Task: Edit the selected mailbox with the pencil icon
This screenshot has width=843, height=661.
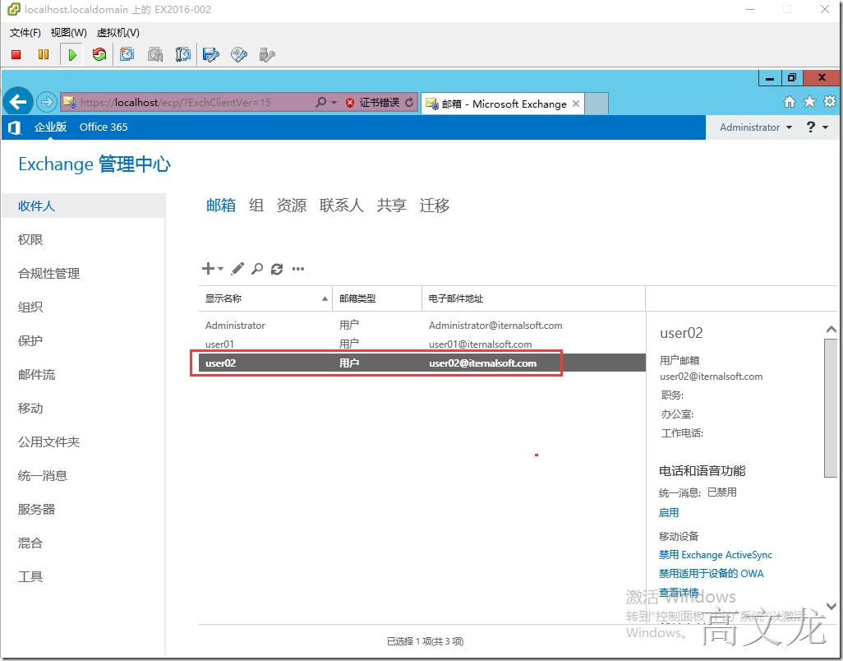Action: (237, 268)
